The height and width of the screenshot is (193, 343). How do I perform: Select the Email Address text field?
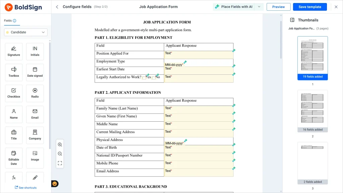(199, 173)
